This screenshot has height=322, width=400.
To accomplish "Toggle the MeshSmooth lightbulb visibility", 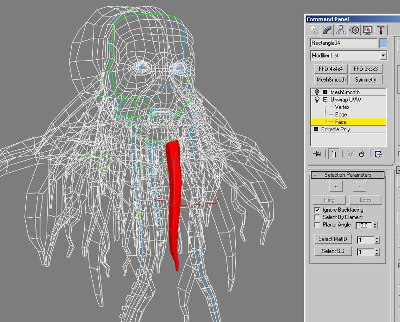I will pos(317,92).
